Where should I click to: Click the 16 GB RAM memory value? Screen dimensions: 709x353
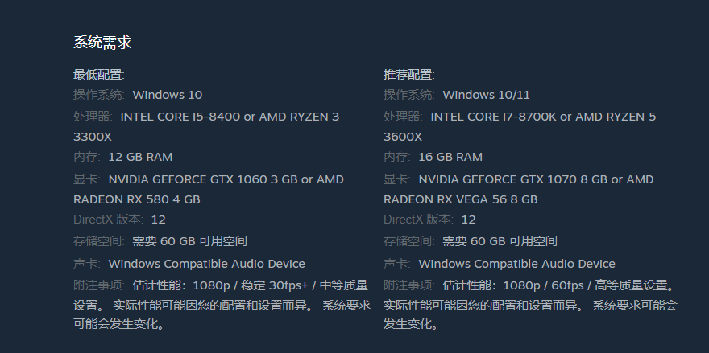pos(450,157)
